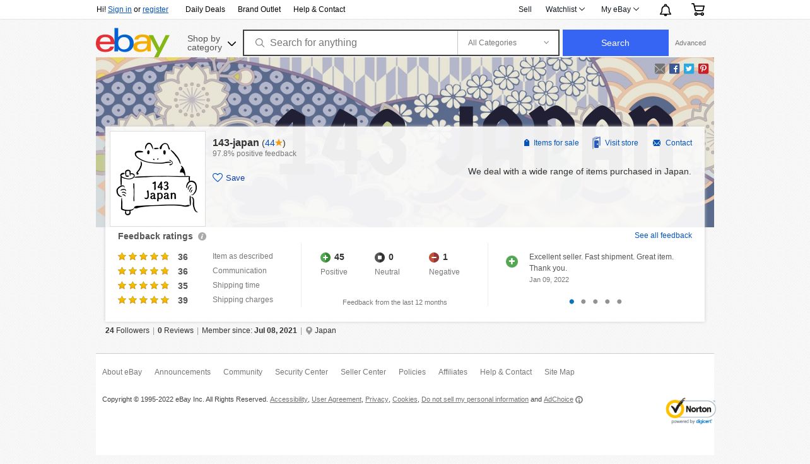Expand the My eBay dropdown
The width and height of the screenshot is (810, 464).
[x=620, y=9]
